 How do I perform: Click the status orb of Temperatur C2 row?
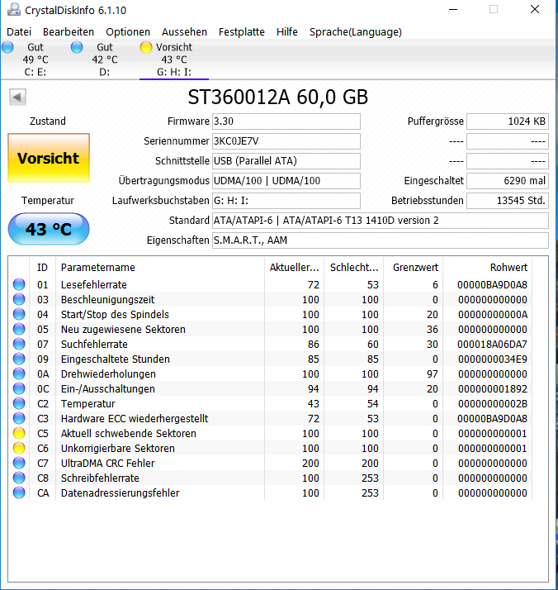19,403
